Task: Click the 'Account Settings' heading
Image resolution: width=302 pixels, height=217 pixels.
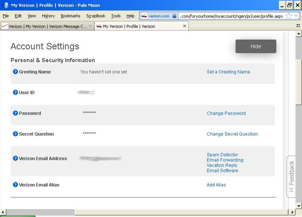Action: (45, 46)
